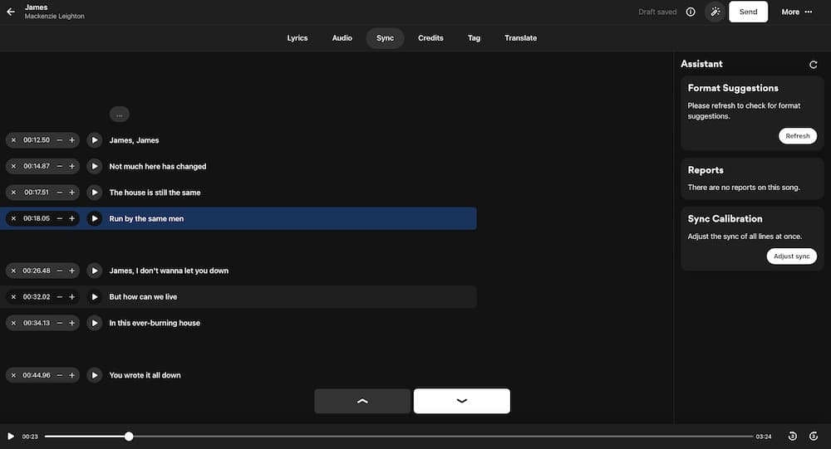The width and height of the screenshot is (831, 449).
Task: Click Refresh under Format Suggestions
Action: [x=797, y=136]
